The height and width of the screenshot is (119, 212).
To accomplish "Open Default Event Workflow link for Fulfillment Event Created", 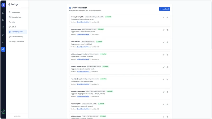I will [83, 97].
